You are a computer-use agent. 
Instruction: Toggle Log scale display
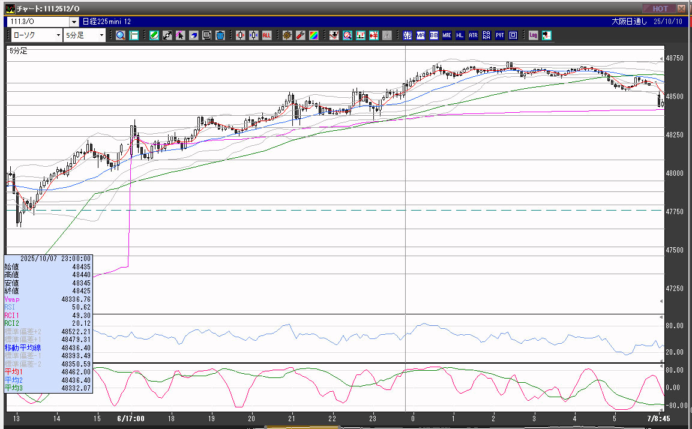[x=533, y=35]
